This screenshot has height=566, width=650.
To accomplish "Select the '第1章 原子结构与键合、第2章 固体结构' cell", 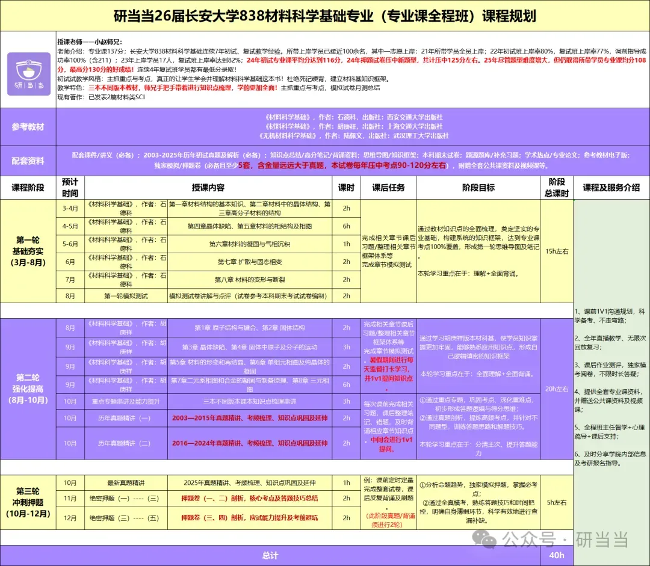I will (x=250, y=328).
